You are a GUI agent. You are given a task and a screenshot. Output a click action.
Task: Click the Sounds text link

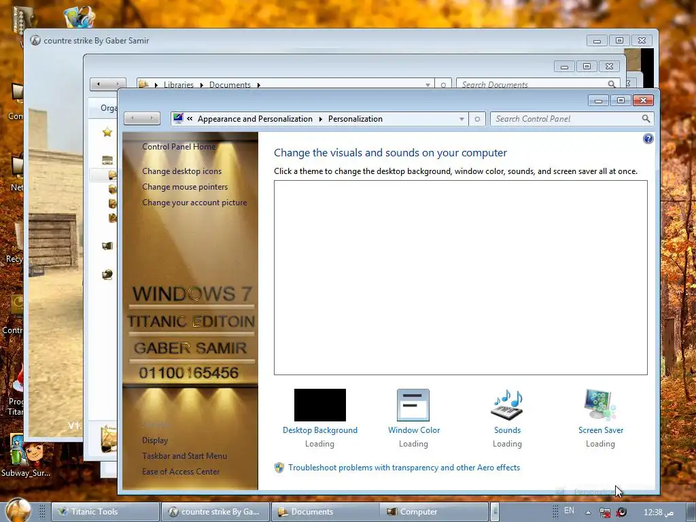pos(507,430)
